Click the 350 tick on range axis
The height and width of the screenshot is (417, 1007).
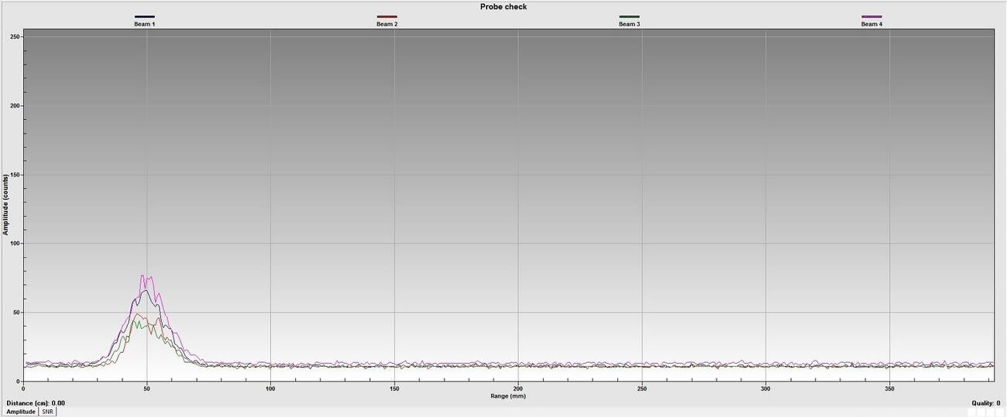[889, 388]
